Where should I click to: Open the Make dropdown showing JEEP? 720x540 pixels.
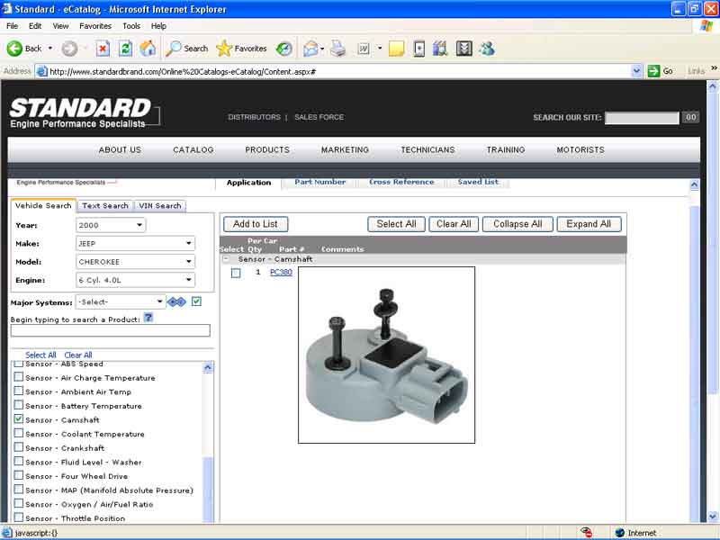tap(135, 243)
